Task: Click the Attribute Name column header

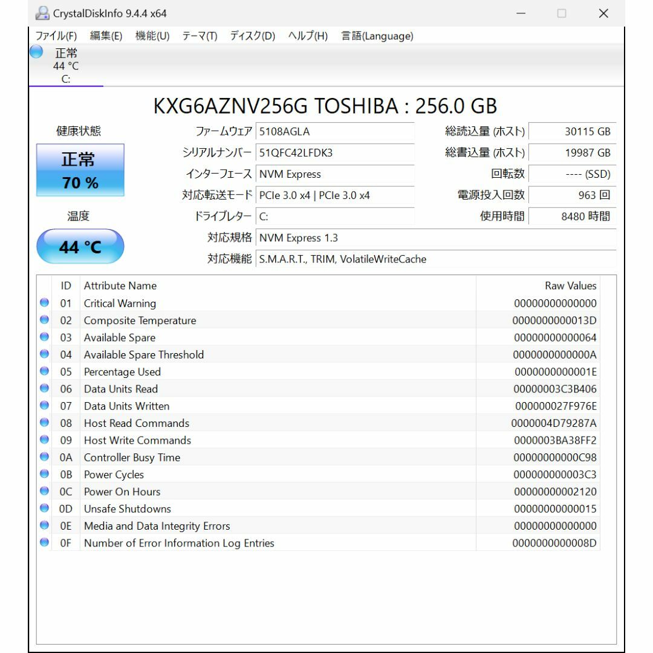Action: click(x=278, y=285)
